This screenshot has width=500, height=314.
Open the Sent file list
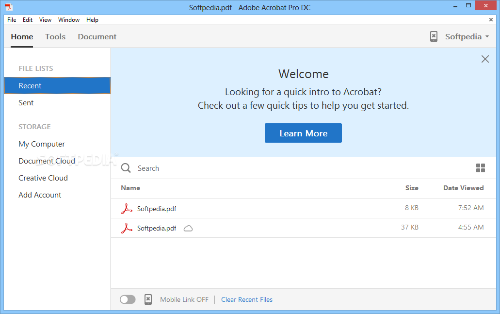[26, 103]
